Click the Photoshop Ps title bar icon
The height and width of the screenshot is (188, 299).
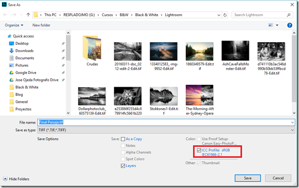[x=4, y=4]
